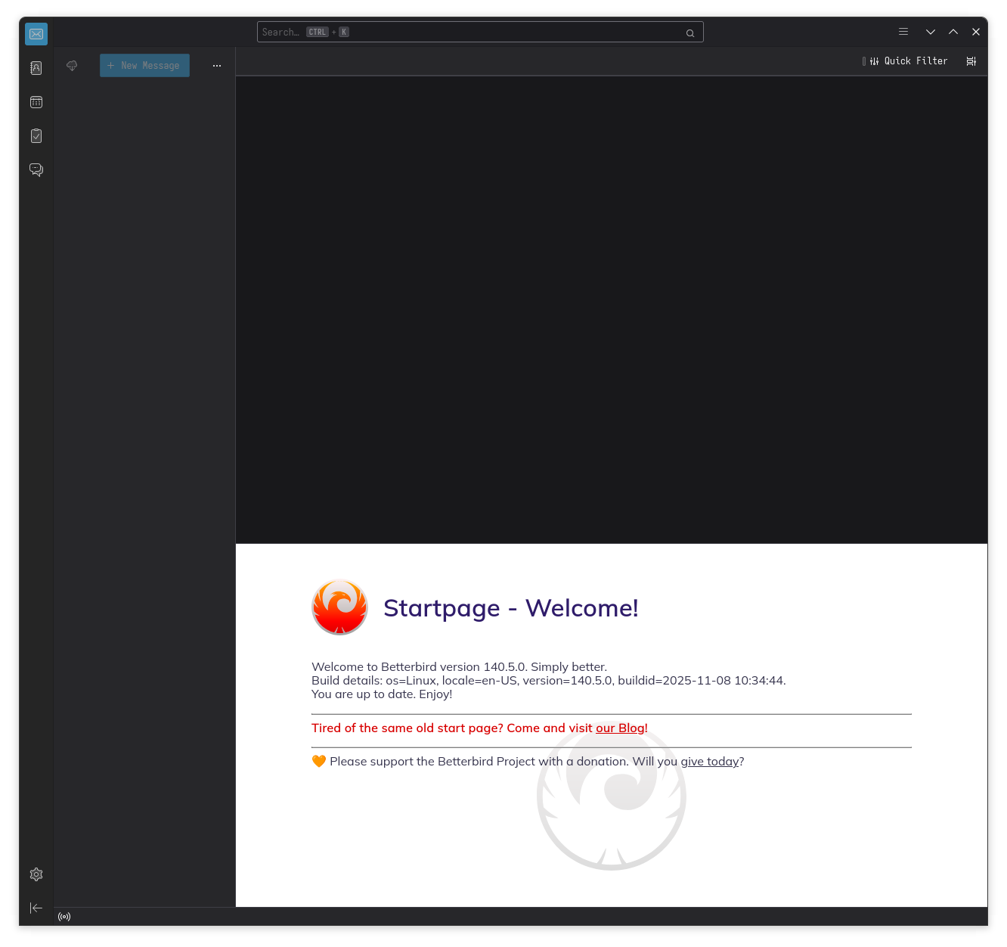This screenshot has width=1007, height=947.
Task: Click the New Message button
Action: pos(144,66)
